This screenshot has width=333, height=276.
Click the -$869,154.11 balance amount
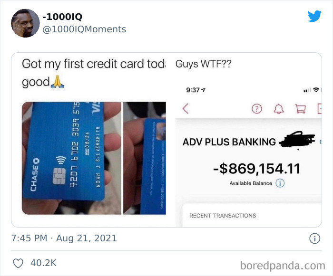257,169
